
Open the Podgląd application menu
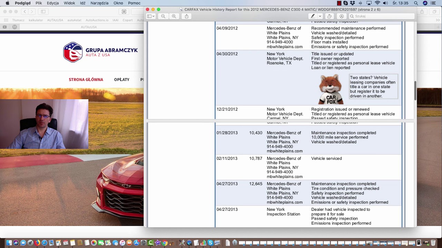[23, 3]
